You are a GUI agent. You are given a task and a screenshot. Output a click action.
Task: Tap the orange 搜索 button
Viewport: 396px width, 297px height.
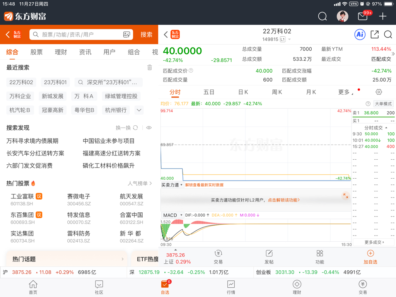146,34
